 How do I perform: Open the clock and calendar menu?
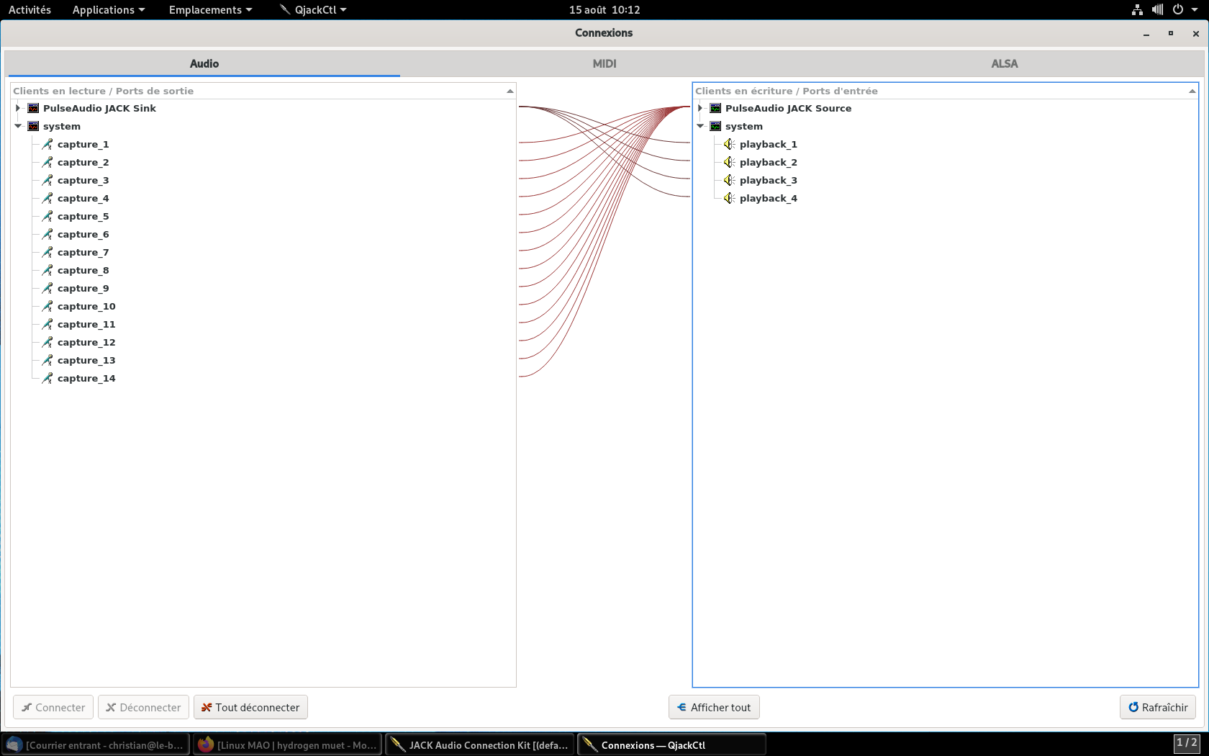pos(604,9)
